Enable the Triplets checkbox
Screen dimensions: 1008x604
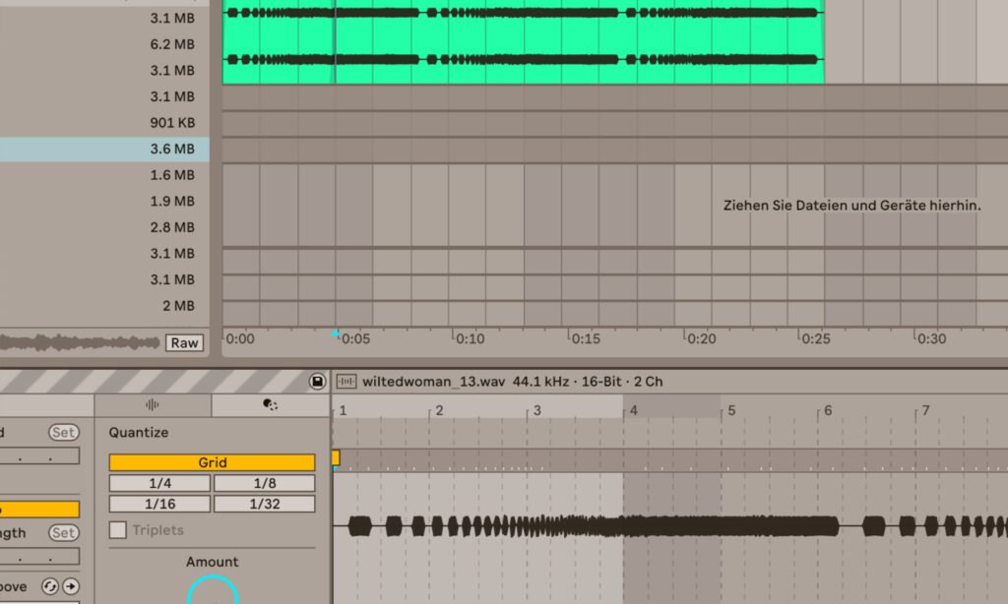(x=118, y=530)
